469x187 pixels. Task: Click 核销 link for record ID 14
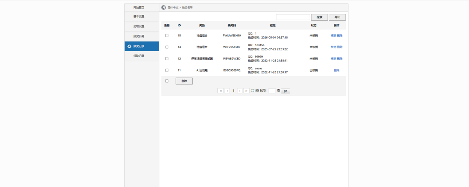333,47
